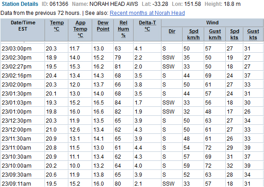Open Recent months at Norah Head link
The width and height of the screenshot is (264, 187).
[x=147, y=13]
